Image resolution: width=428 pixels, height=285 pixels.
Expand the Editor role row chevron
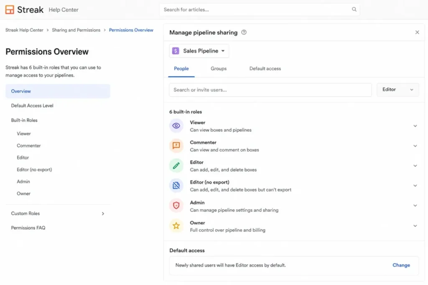(415, 166)
